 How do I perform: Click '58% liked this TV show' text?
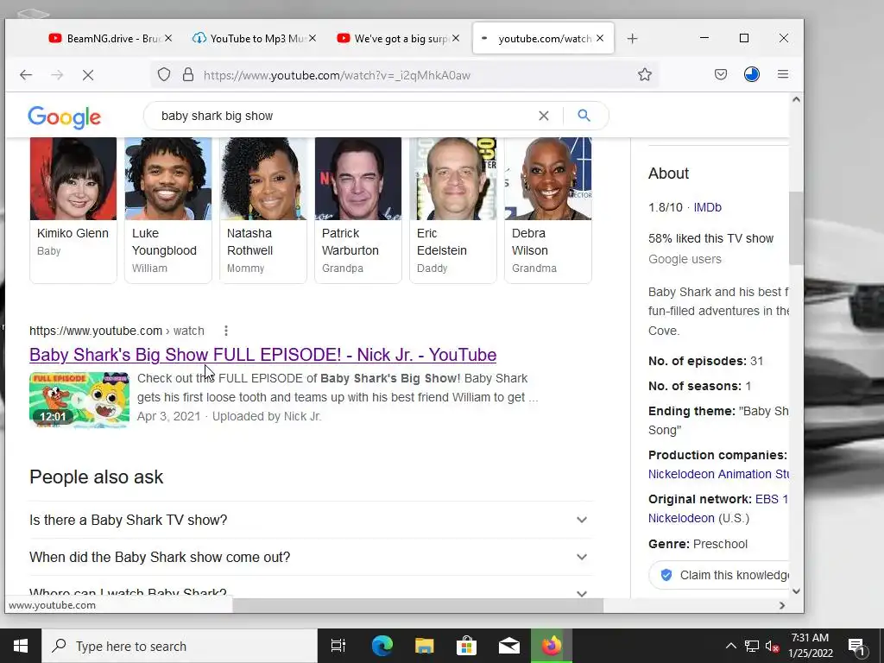(711, 238)
